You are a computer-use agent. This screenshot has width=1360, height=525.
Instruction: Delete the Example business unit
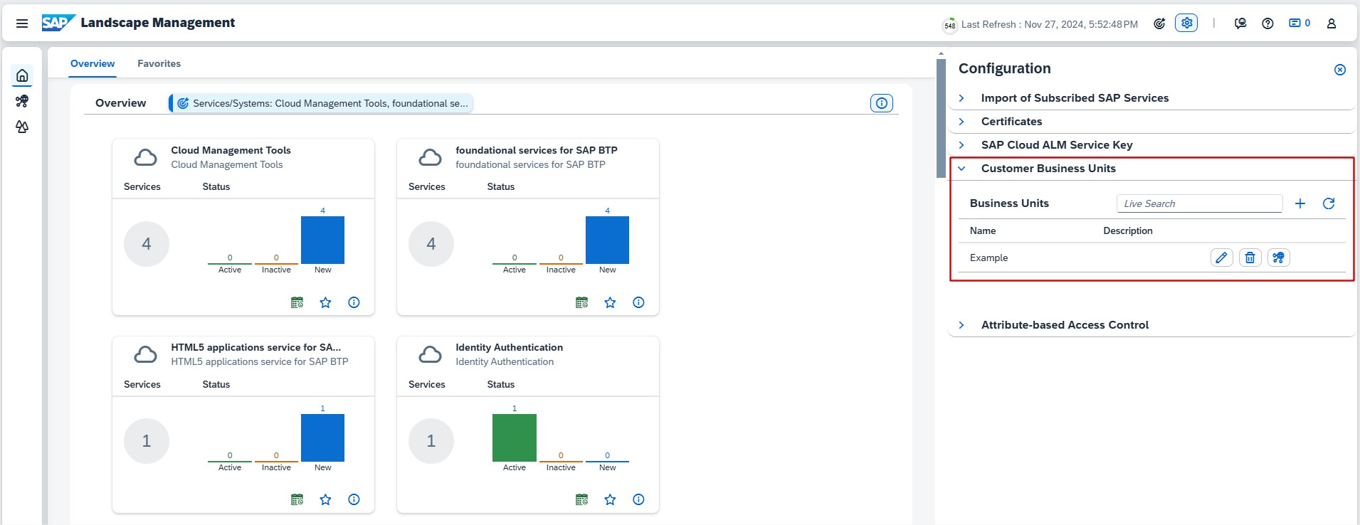pos(1250,258)
